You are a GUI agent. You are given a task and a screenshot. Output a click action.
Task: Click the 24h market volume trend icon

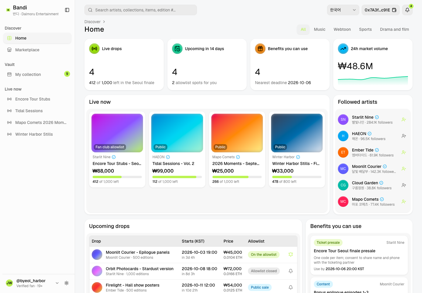pyautogui.click(x=343, y=49)
